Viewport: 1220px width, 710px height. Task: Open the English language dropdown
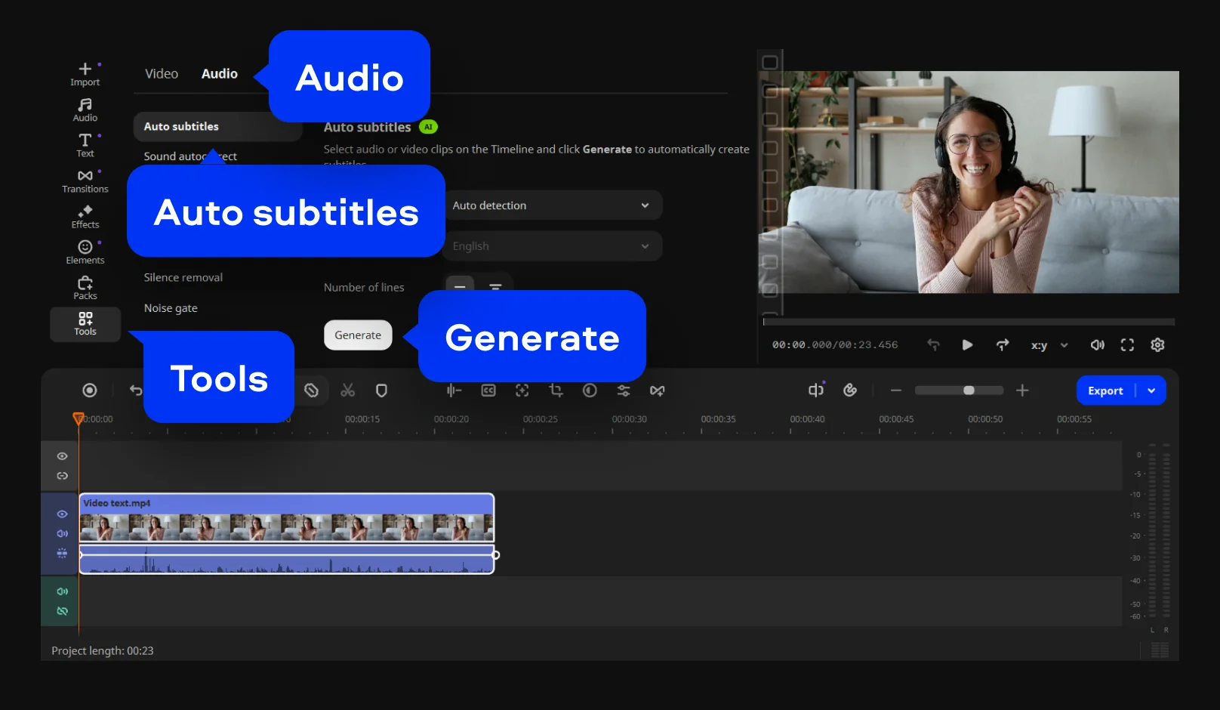[553, 246]
